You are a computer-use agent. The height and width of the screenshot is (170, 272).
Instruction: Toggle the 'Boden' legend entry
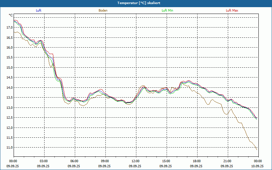pos(103,11)
